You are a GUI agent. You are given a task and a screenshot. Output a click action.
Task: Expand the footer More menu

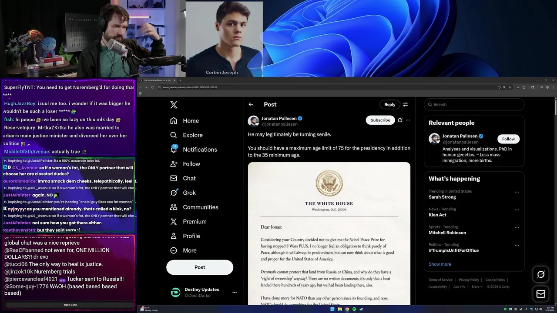477,287
